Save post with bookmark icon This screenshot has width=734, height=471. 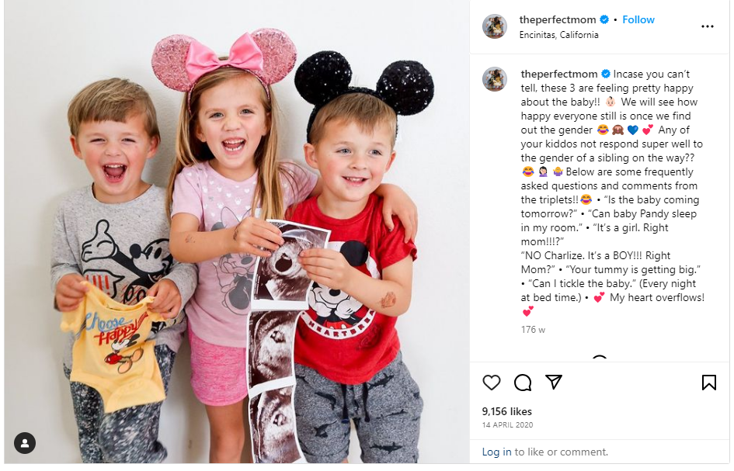(x=708, y=382)
